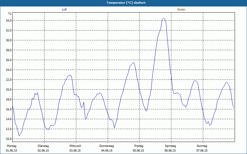Select the 26,0 y-axis value
The image size is (247, 154).
[8, 60]
